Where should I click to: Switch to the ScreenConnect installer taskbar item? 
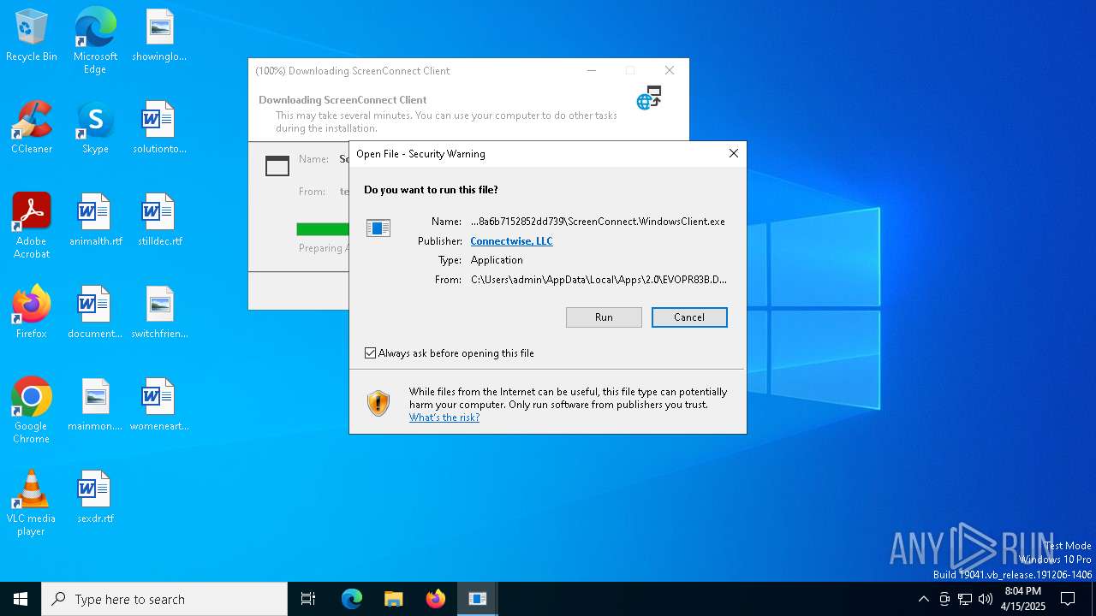point(478,599)
